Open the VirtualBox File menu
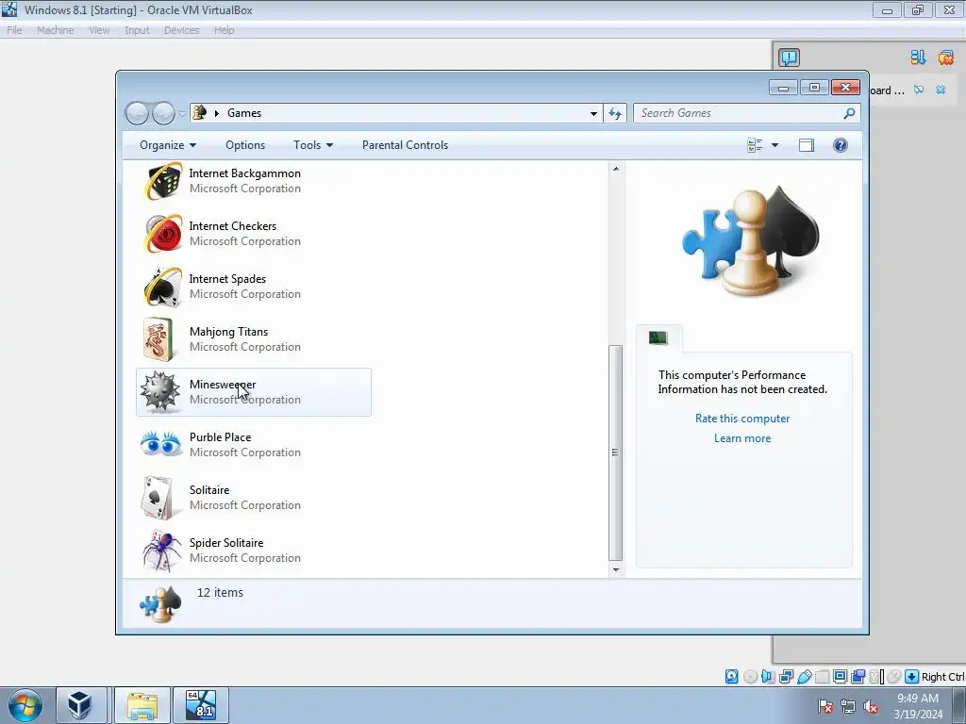The height and width of the screenshot is (724, 966). (14, 30)
